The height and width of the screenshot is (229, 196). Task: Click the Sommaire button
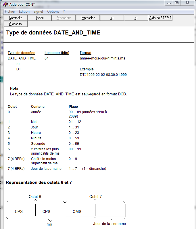coord(16,18)
